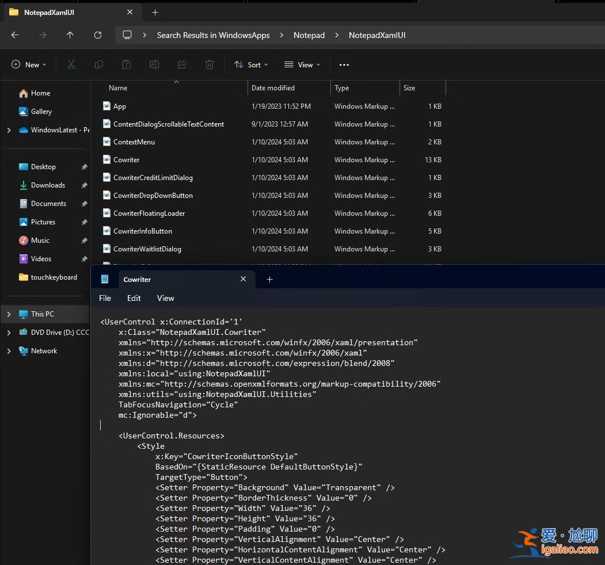Click the Copy icon in the toolbar
Screen dimensions: 605x565
pos(99,64)
